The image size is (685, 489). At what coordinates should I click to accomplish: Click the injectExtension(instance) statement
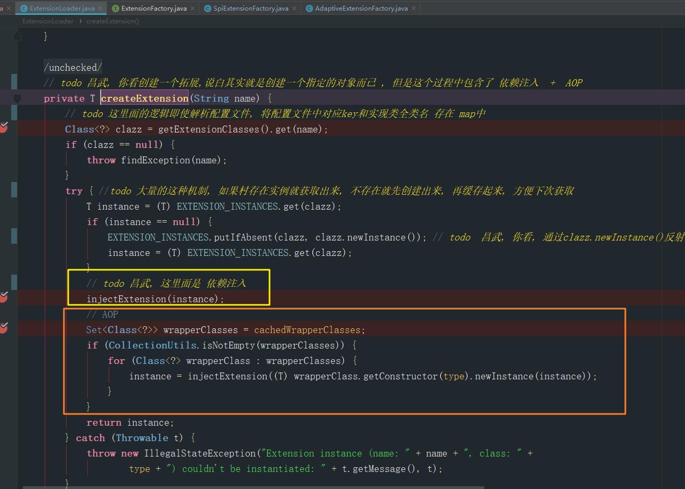pos(156,299)
